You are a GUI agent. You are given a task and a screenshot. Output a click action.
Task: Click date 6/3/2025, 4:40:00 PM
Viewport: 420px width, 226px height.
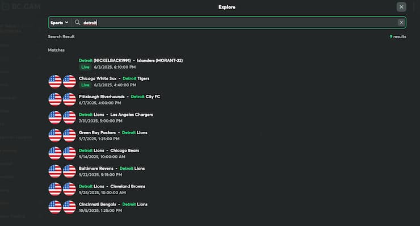pos(115,85)
